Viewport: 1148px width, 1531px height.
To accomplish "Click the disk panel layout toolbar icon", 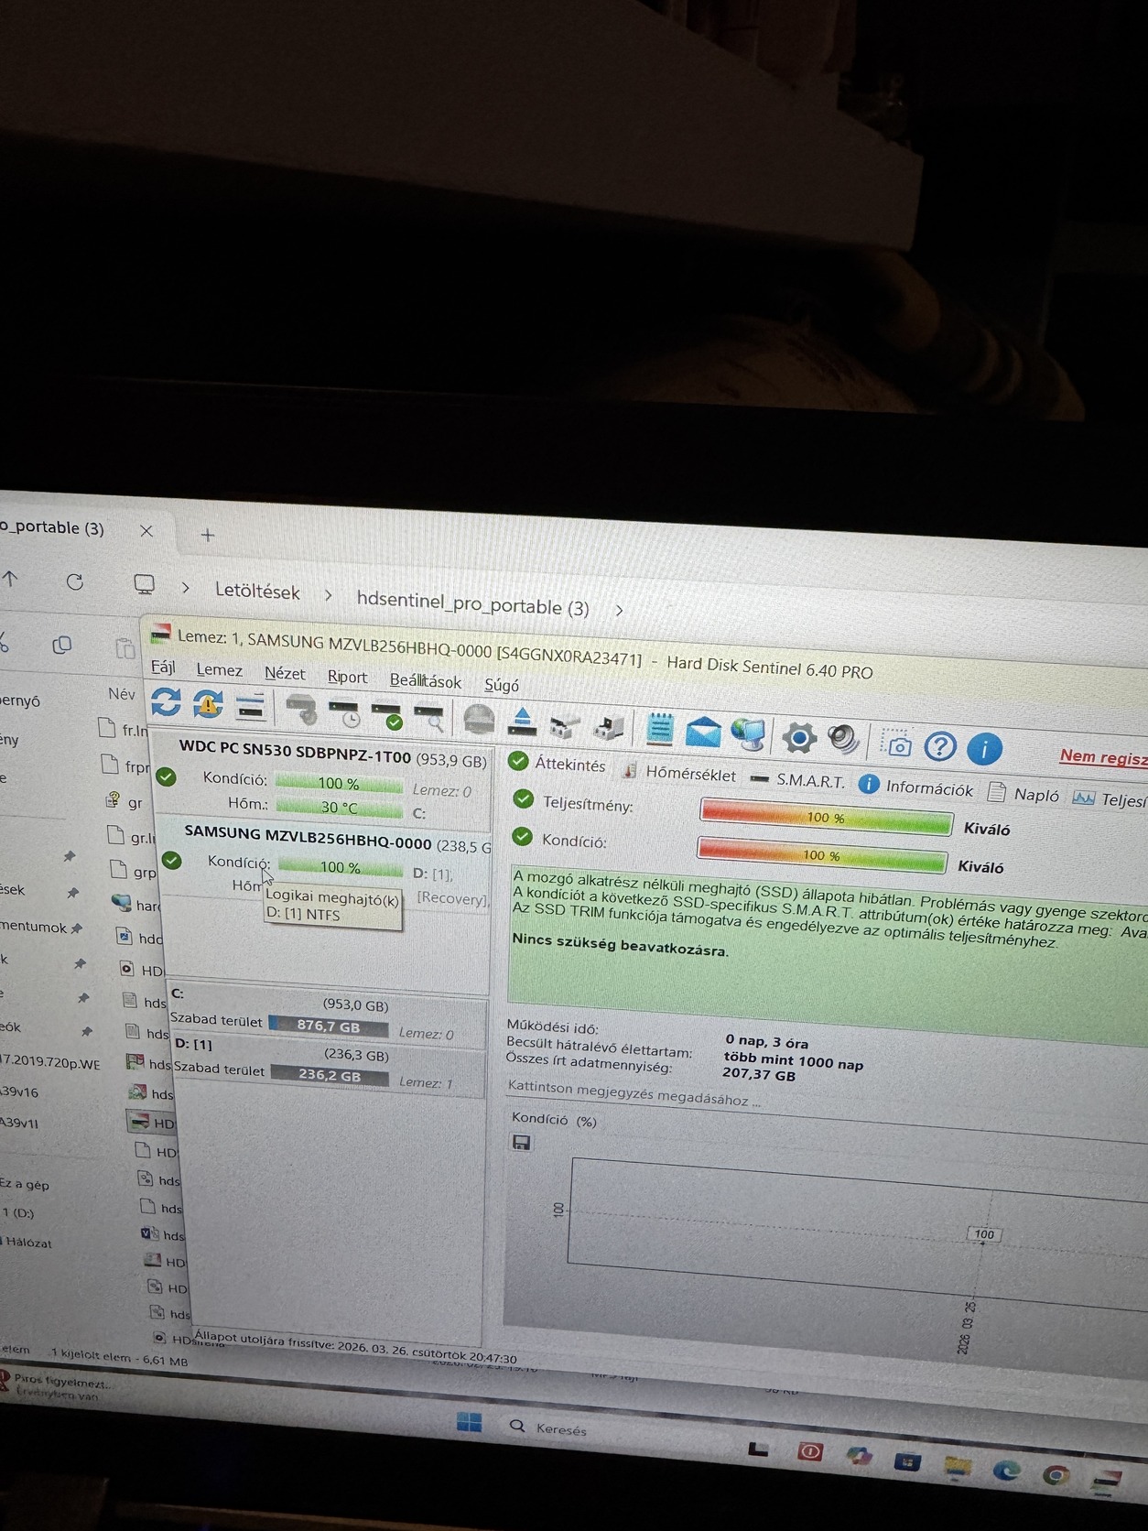I will (250, 707).
